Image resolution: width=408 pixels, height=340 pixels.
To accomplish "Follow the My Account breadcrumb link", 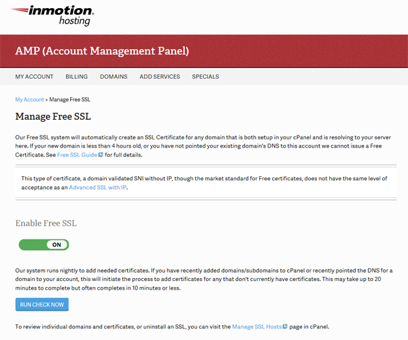I will click(30, 100).
